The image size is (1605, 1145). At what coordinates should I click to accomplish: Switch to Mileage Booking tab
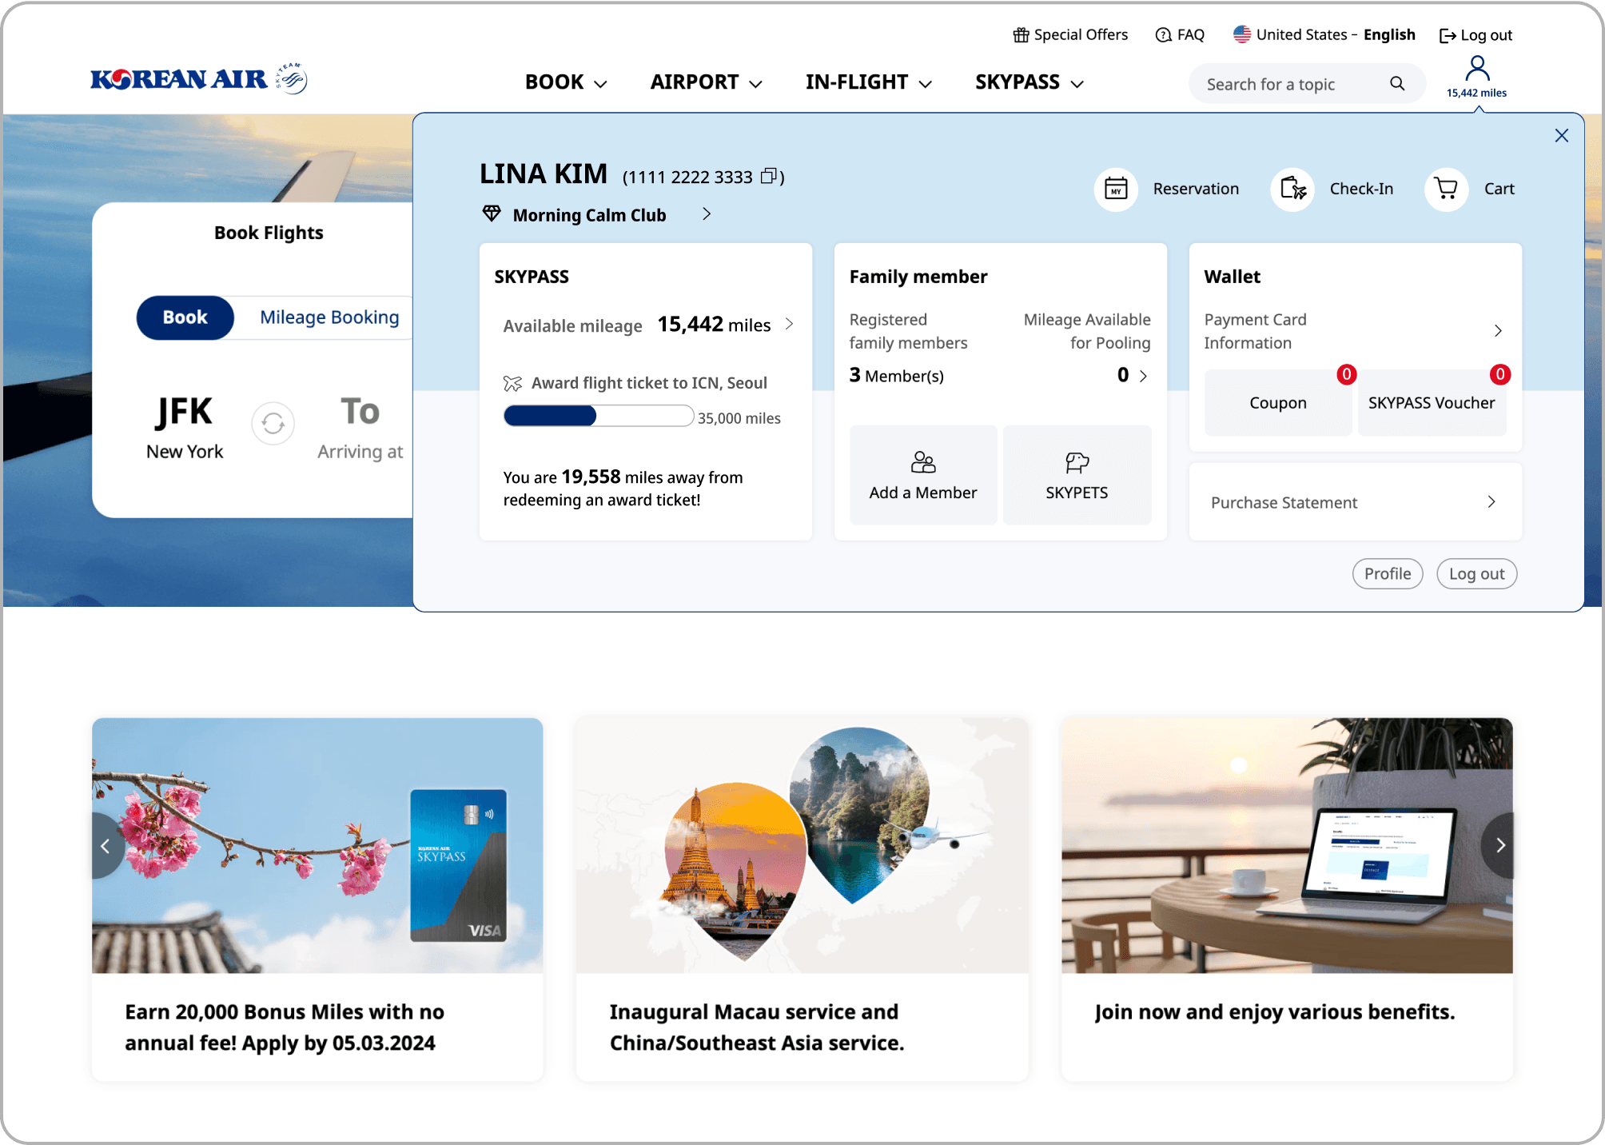tap(329, 317)
